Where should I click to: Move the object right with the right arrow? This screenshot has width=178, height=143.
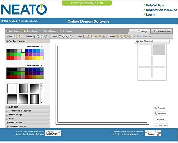pos(71,37)
